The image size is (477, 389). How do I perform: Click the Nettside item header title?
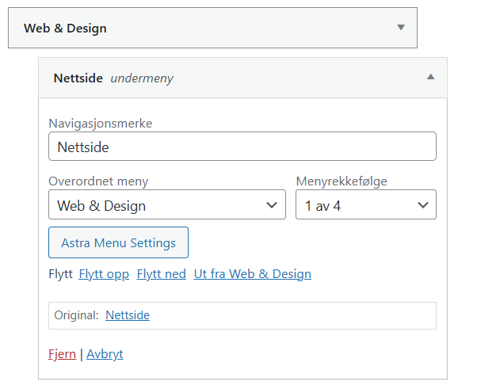[78, 78]
